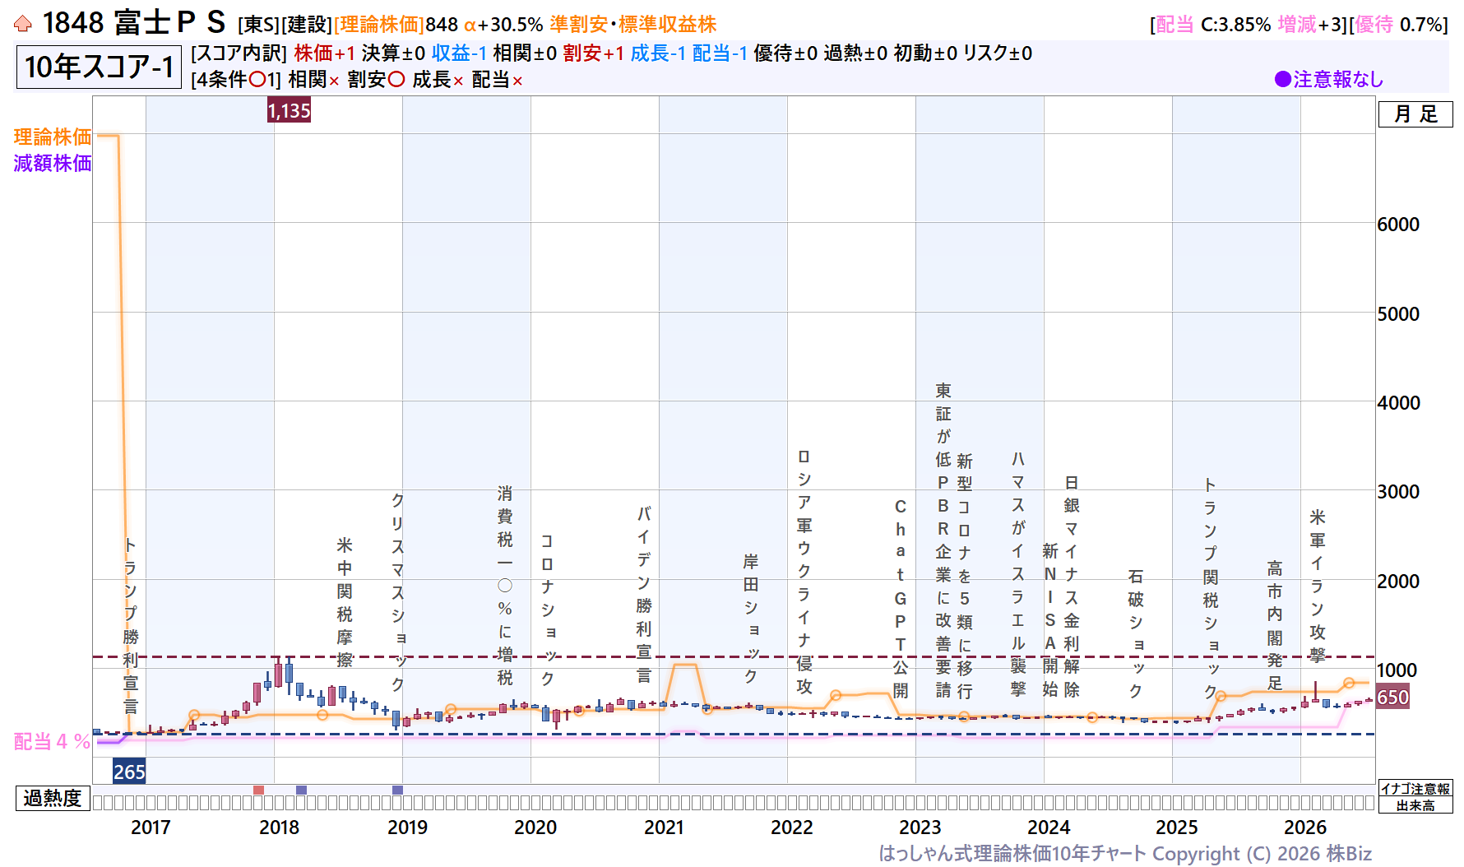
Task: Click the ChatGPT公開 event label
Action: click(901, 598)
